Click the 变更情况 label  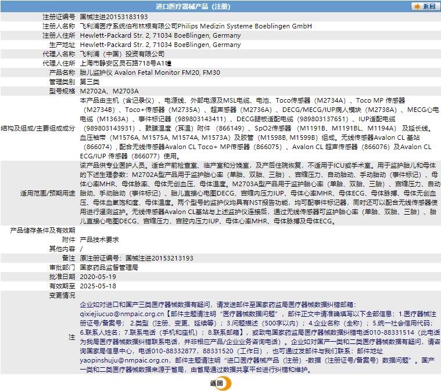click(62, 295)
